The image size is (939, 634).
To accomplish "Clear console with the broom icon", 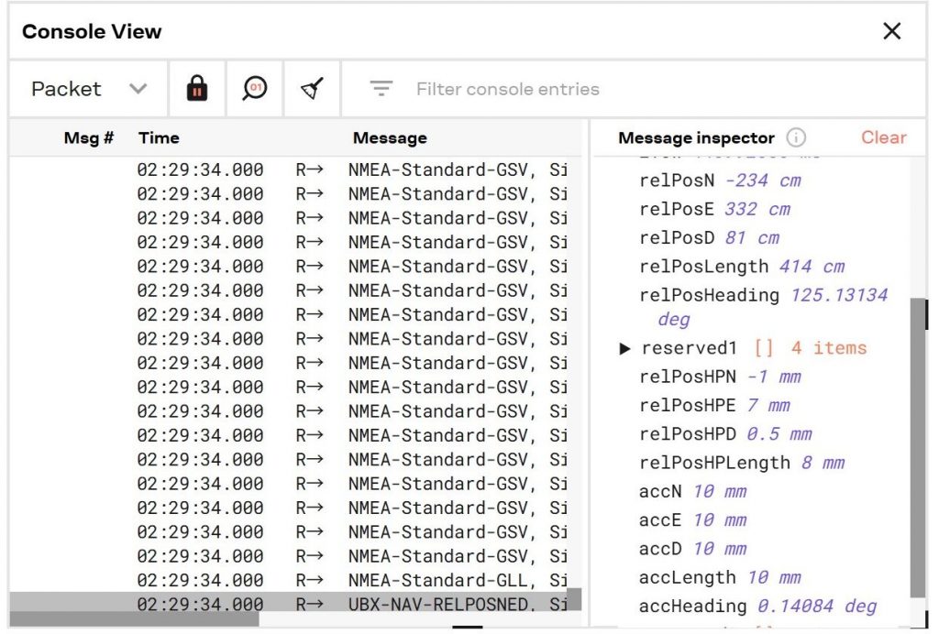I will tap(312, 89).
